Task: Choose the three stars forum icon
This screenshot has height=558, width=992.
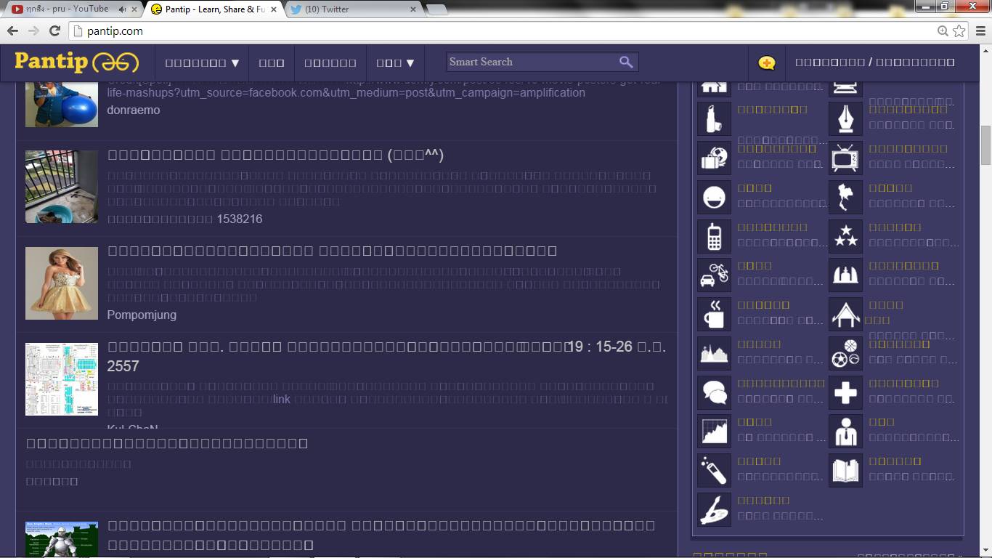Action: click(845, 235)
